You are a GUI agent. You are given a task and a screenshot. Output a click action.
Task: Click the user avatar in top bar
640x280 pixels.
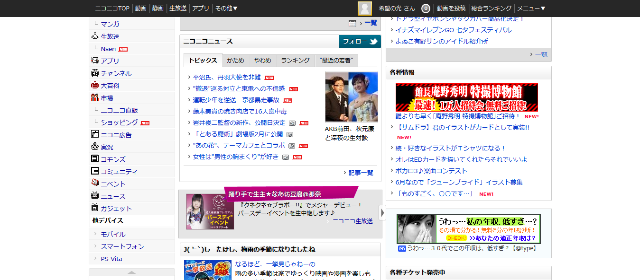point(365,9)
